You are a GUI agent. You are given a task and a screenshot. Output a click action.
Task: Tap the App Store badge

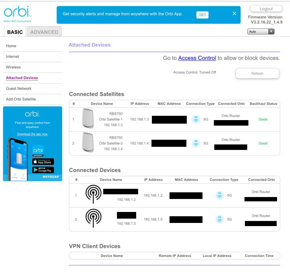coord(43,162)
